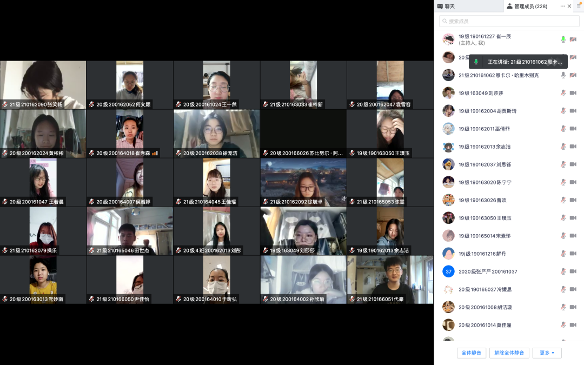
Task: Toggle camera for host 崔一辰
Action: (x=573, y=39)
